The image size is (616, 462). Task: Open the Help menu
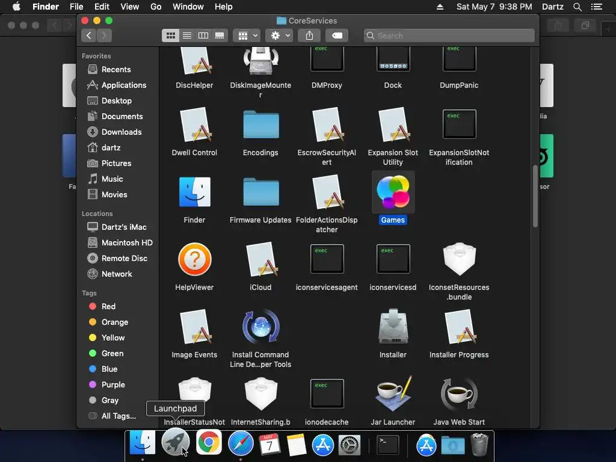[x=224, y=7]
